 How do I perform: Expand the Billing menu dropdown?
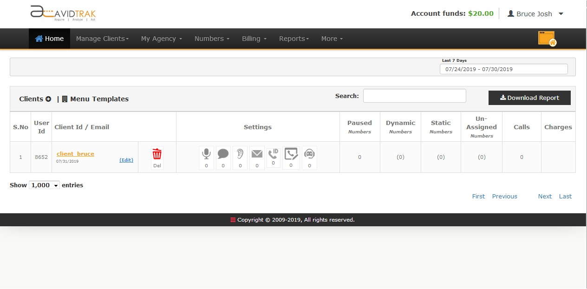254,39
